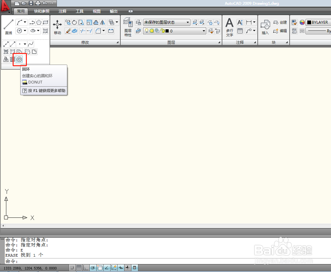Select the Scale tool icon

tap(89, 22)
